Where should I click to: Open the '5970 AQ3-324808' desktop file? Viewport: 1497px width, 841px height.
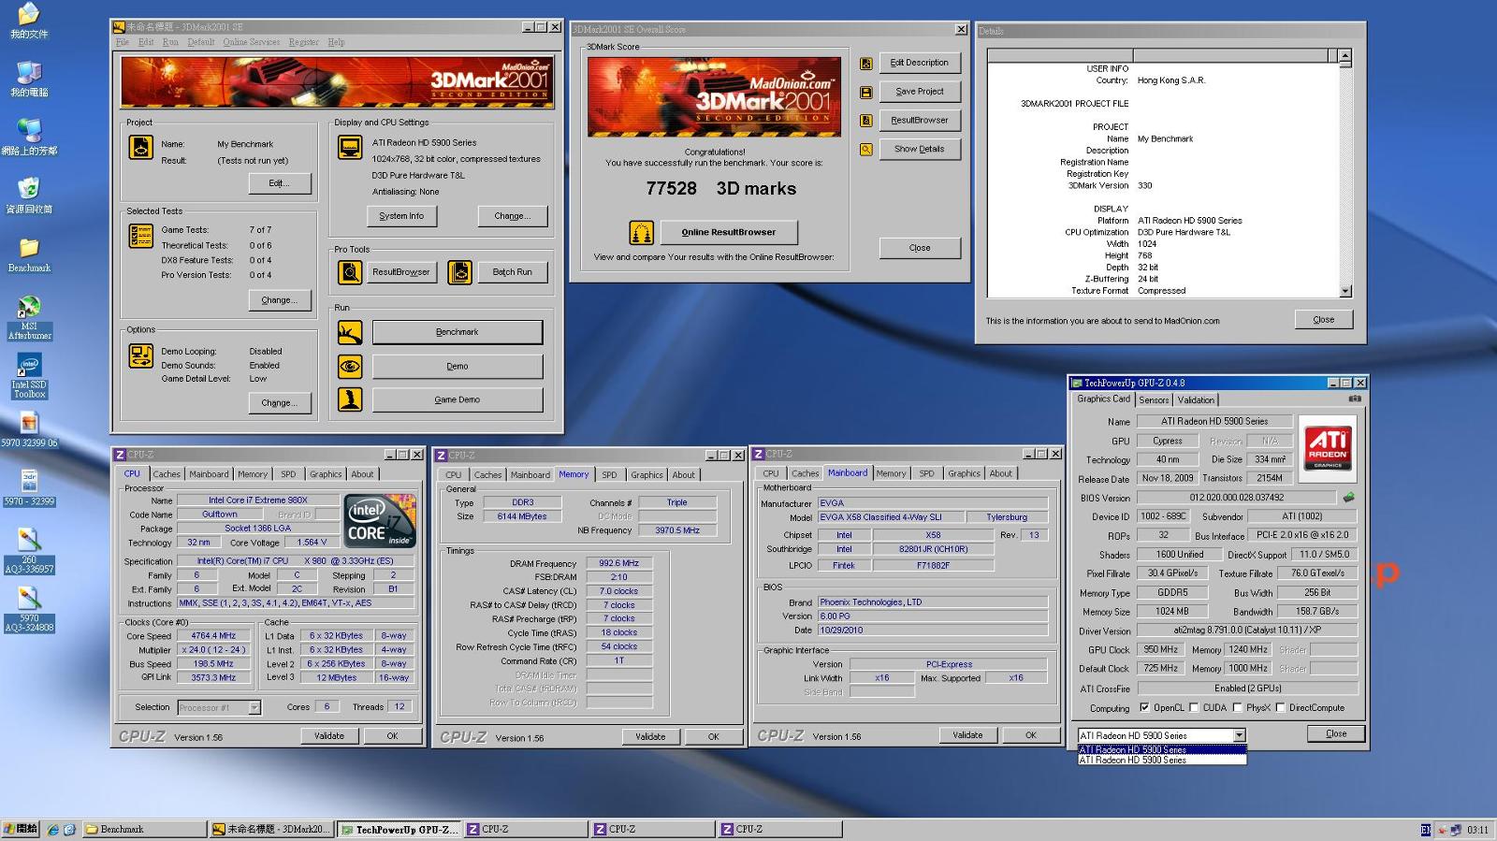coord(29,609)
